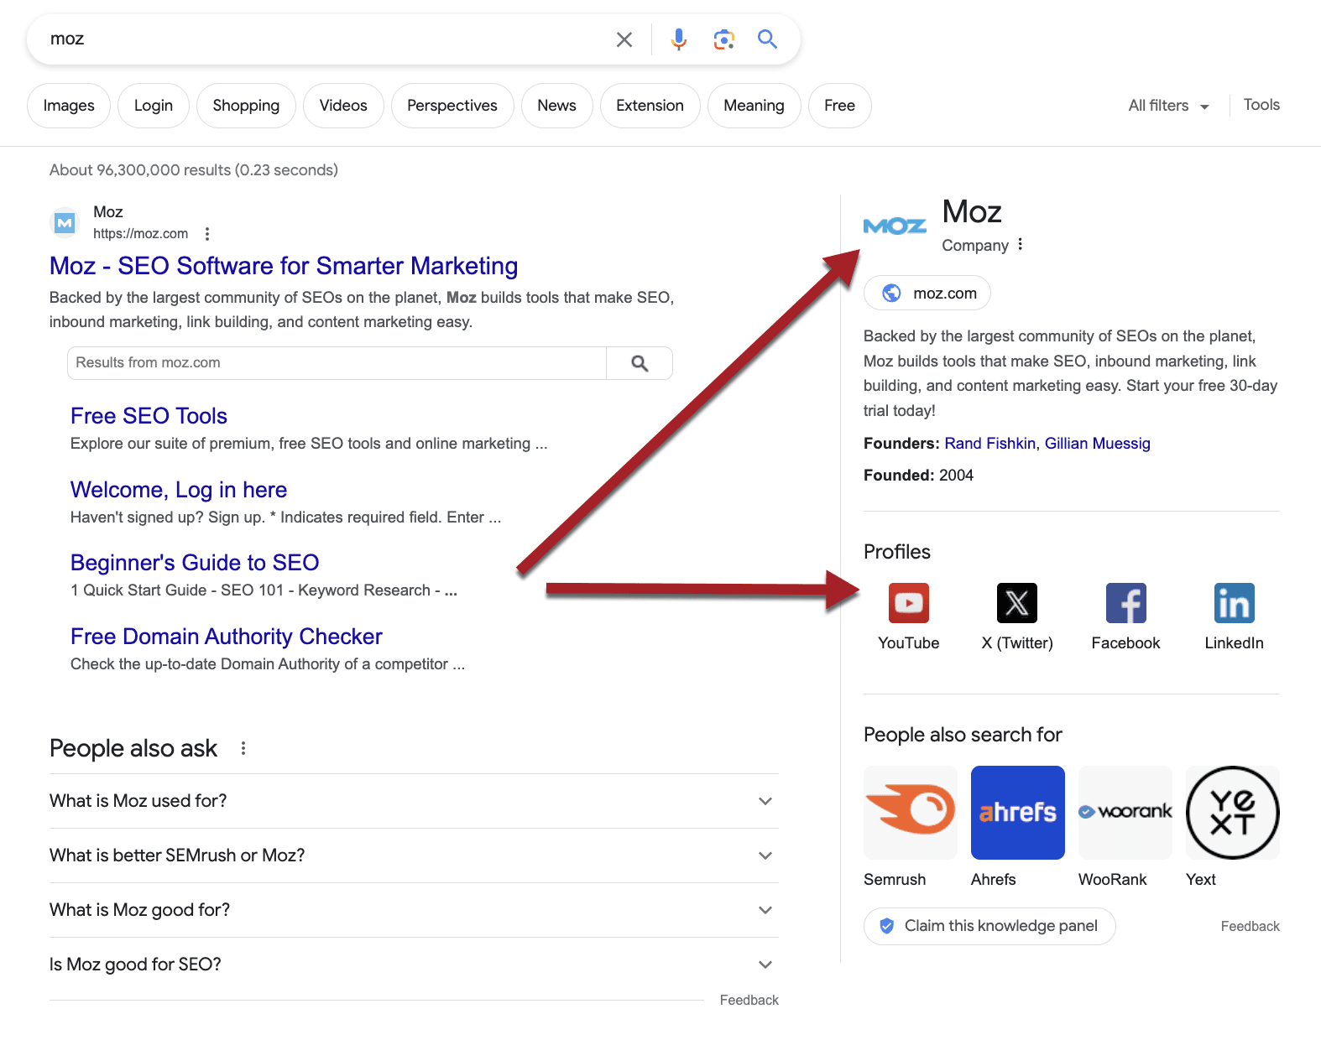1321x1040 pixels.
Task: Open Moz's YouTube profile icon
Action: pyautogui.click(x=908, y=603)
